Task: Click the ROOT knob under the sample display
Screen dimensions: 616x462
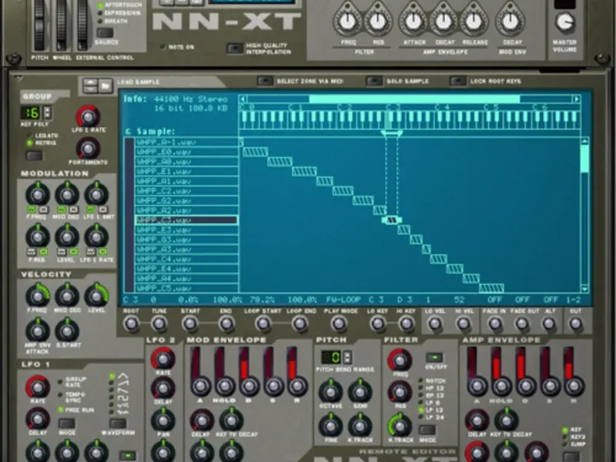Action: [131, 324]
